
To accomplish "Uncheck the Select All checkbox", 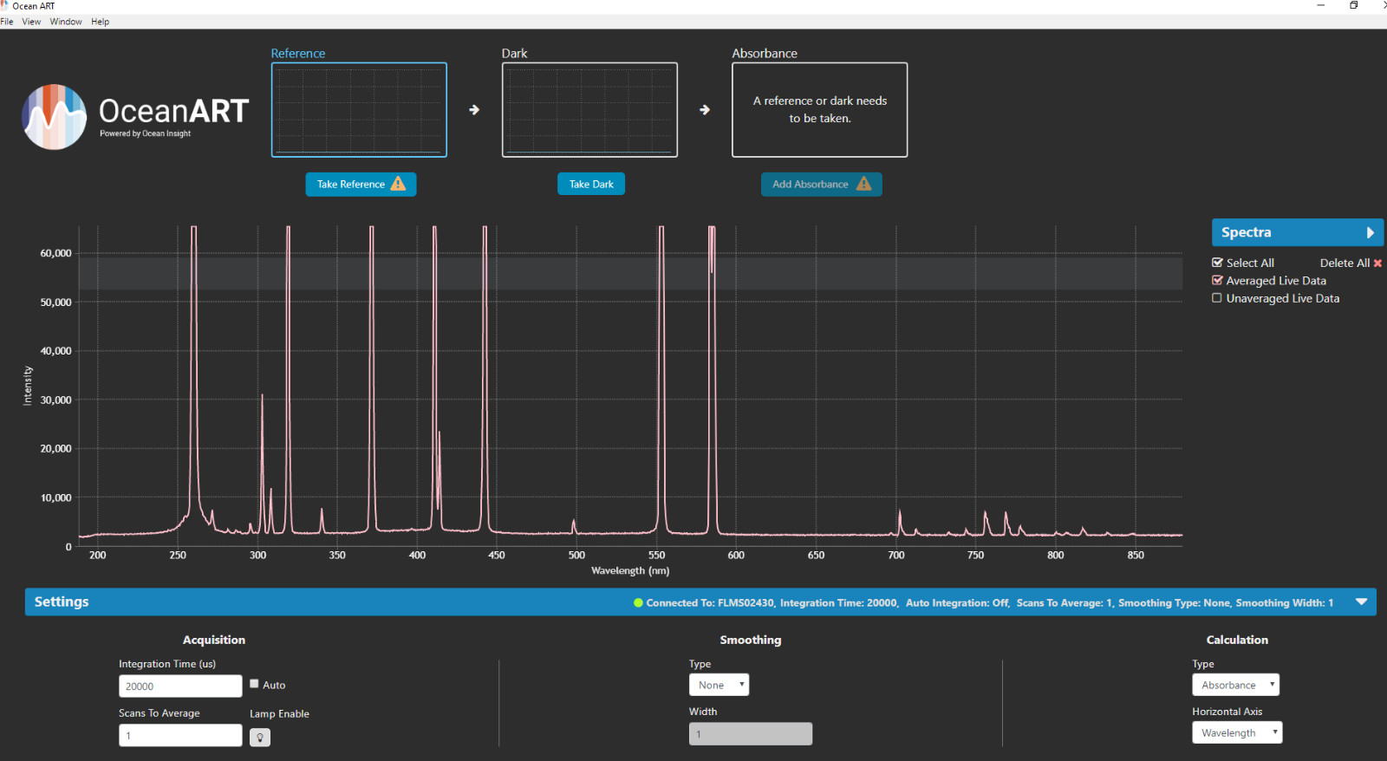I will (x=1217, y=263).
